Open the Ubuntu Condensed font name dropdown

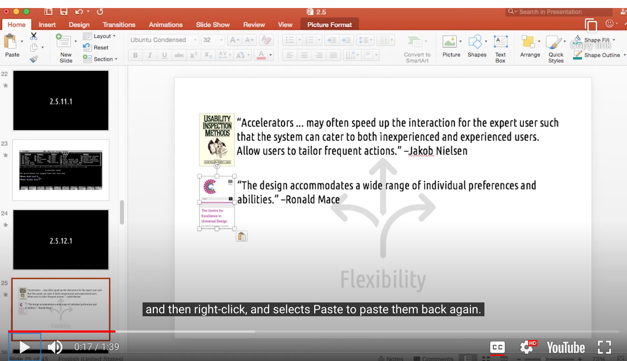(195, 40)
